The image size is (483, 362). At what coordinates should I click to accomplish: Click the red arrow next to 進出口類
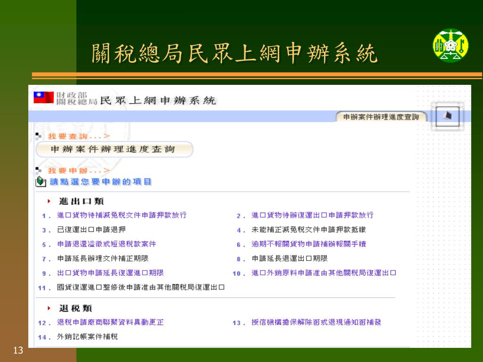[49, 201]
